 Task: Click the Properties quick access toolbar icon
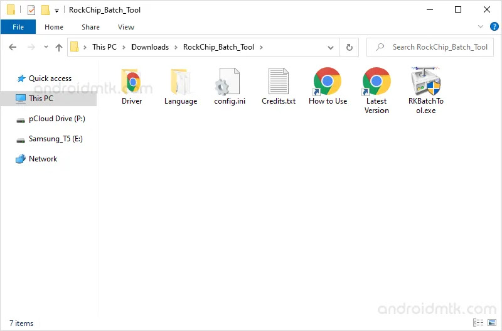pos(31,10)
